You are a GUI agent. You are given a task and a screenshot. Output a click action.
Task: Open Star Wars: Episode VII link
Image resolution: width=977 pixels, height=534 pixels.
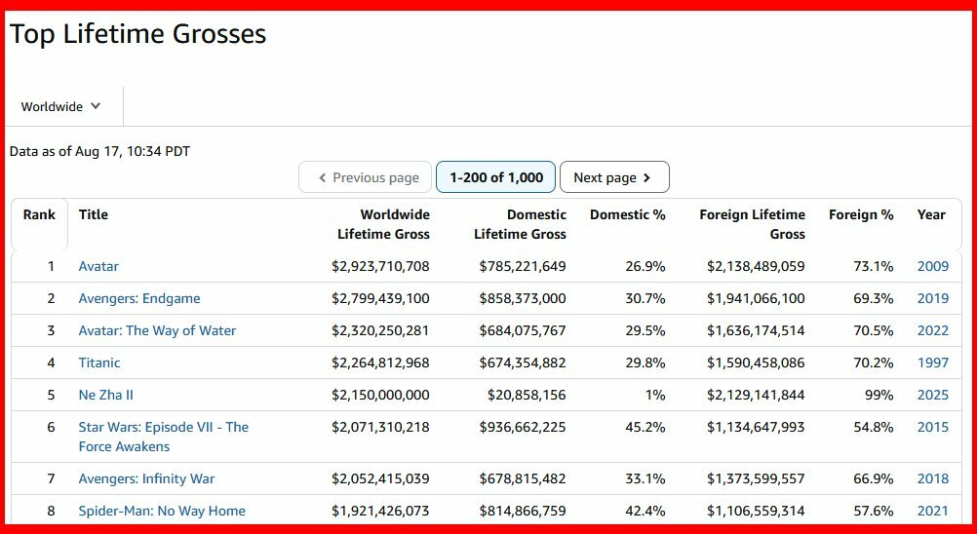pos(163,437)
